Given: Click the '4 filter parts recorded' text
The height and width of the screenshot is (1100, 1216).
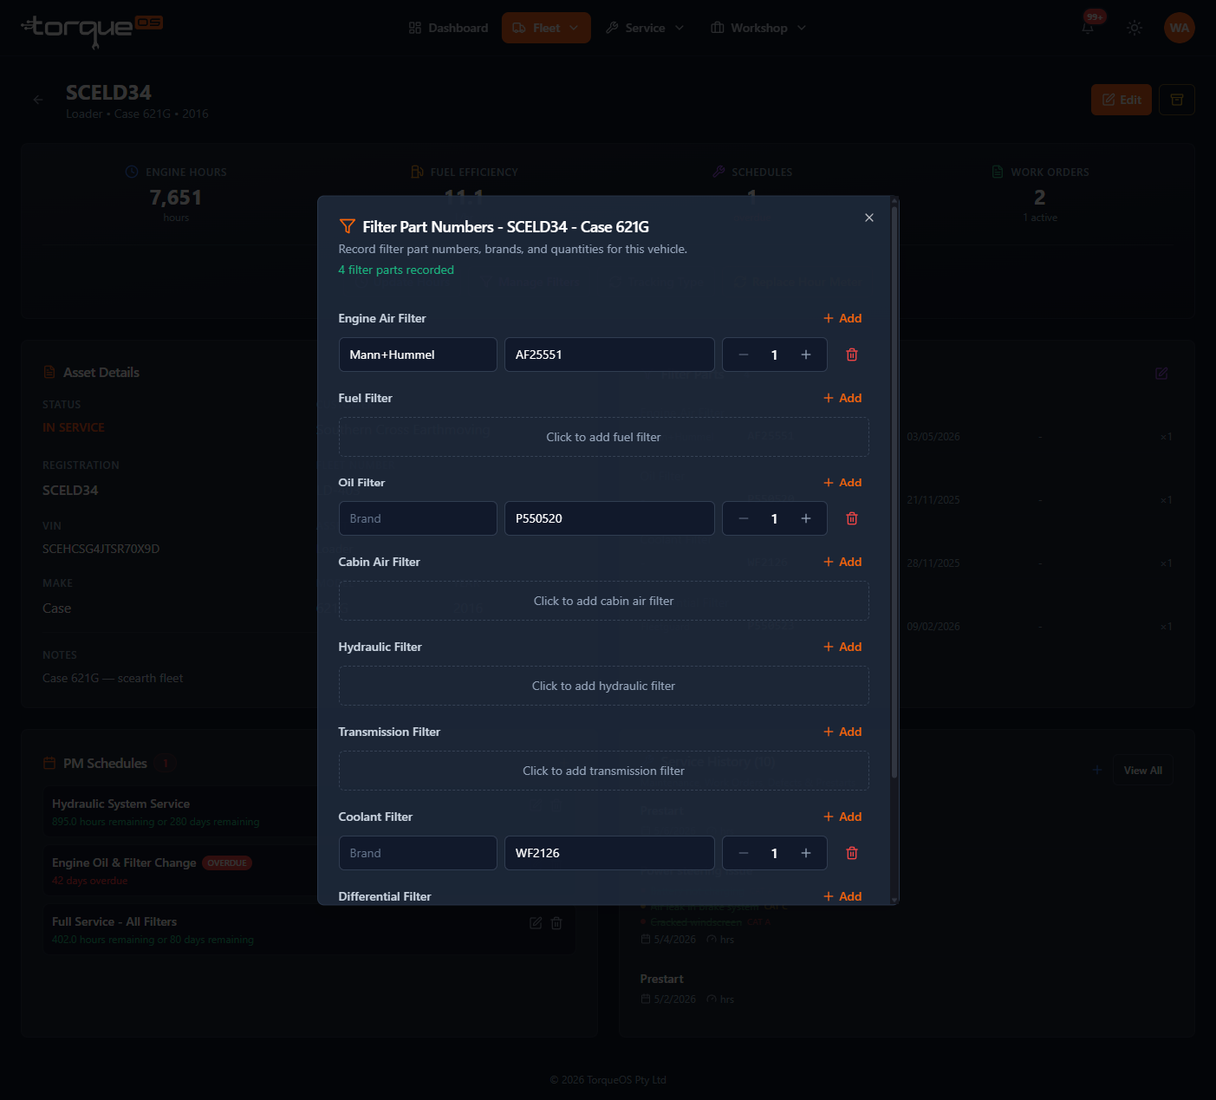Looking at the screenshot, I should click(x=396, y=270).
